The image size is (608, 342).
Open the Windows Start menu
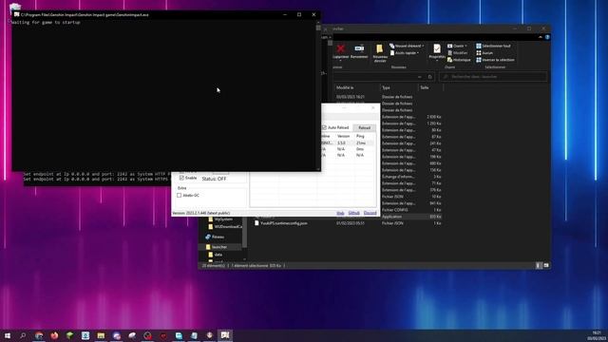(x=8, y=335)
